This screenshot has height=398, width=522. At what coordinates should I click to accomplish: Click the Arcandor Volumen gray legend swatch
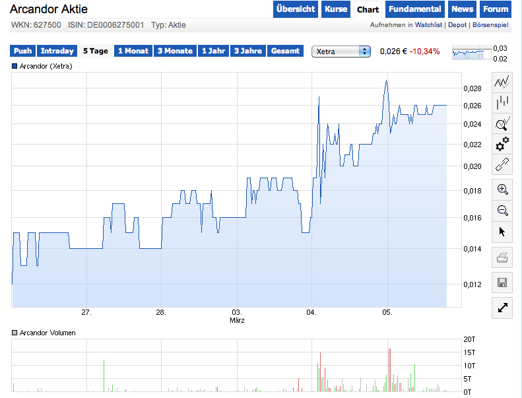coord(15,333)
